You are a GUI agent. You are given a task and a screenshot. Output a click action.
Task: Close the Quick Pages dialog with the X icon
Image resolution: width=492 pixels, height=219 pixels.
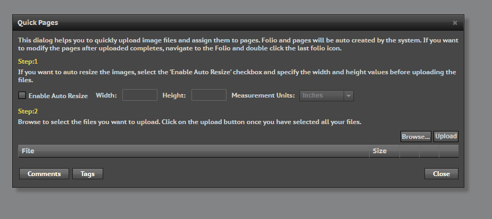455,23
